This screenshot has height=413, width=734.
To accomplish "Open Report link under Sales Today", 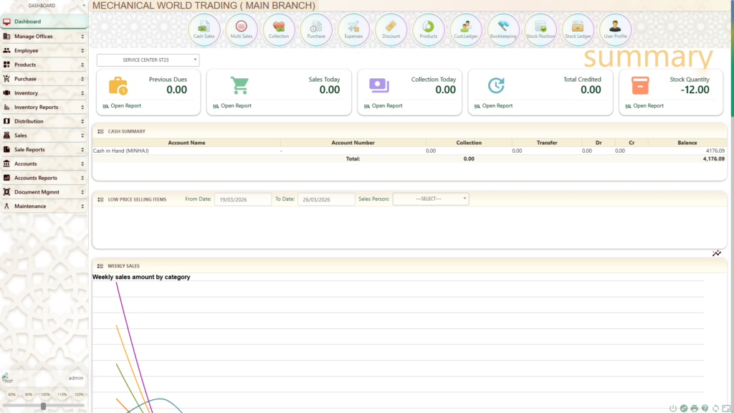I will pos(236,106).
